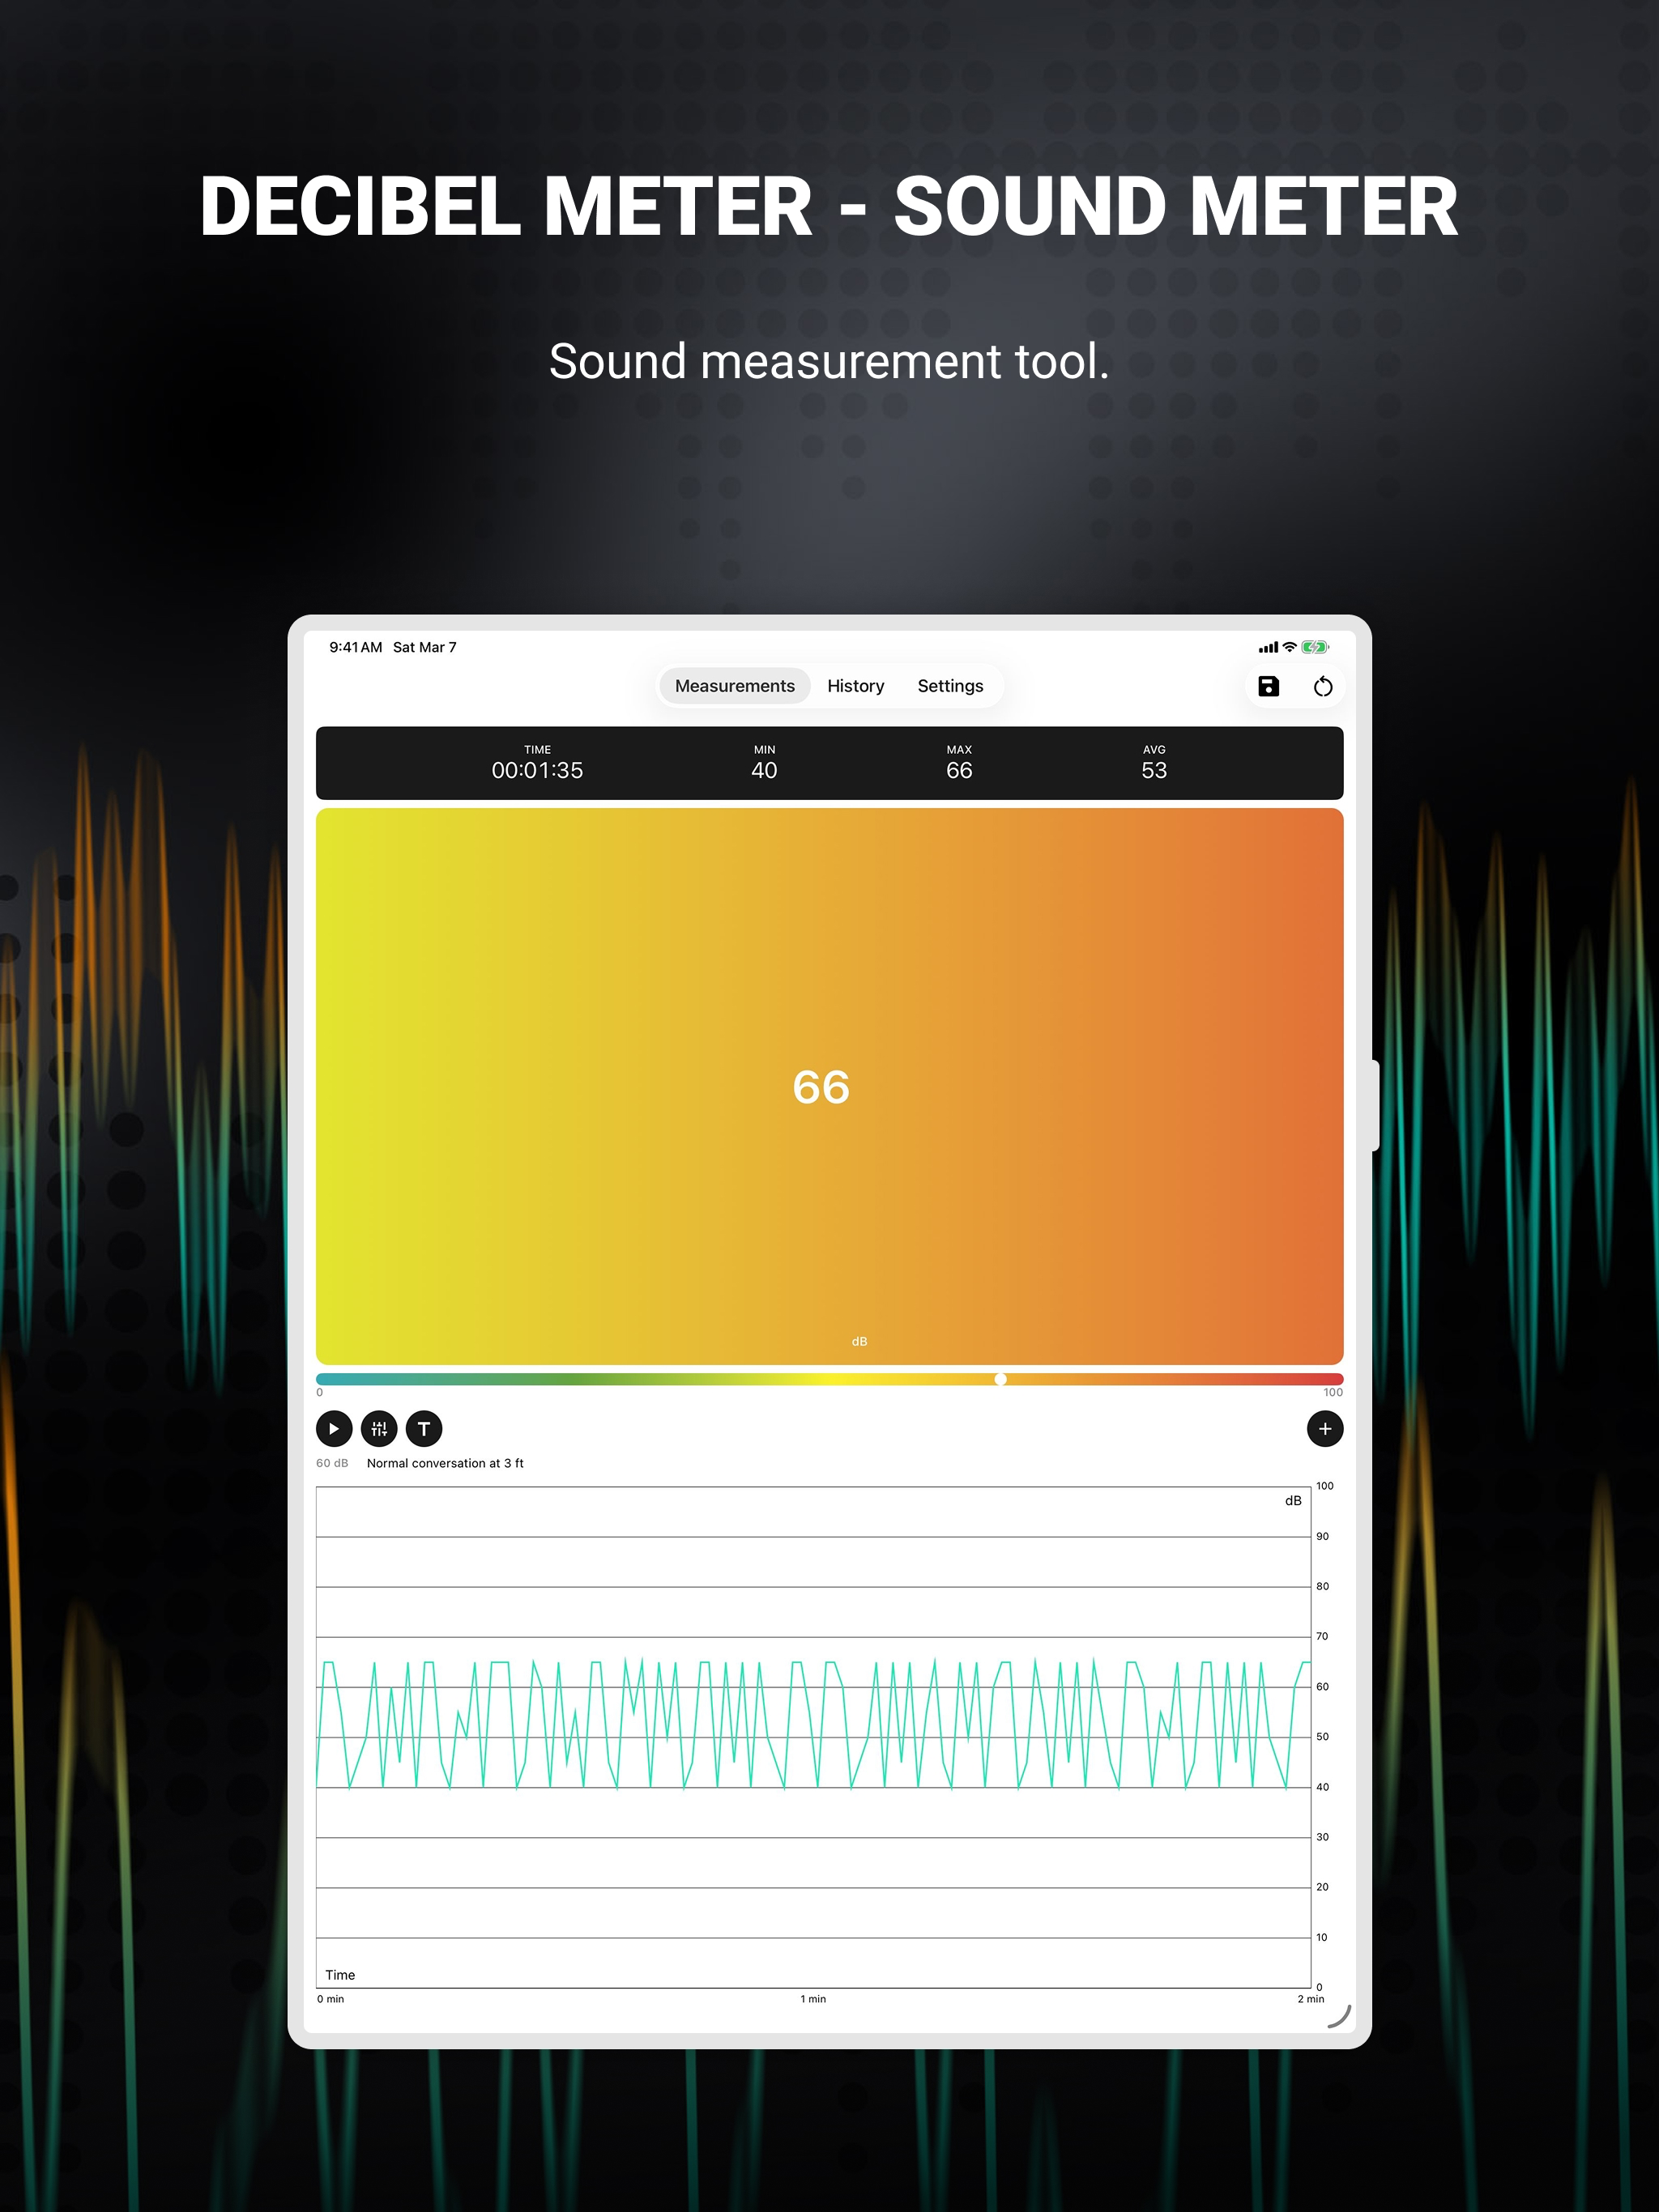Image resolution: width=1659 pixels, height=2212 pixels.
Task: Tap the 60 dB reference label
Action: pyautogui.click(x=332, y=1463)
